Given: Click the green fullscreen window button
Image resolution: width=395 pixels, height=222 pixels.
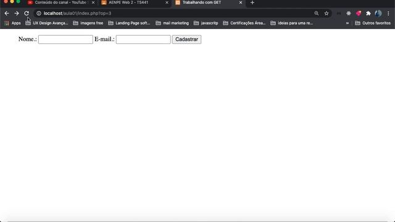Looking at the screenshot, I should [18, 1].
